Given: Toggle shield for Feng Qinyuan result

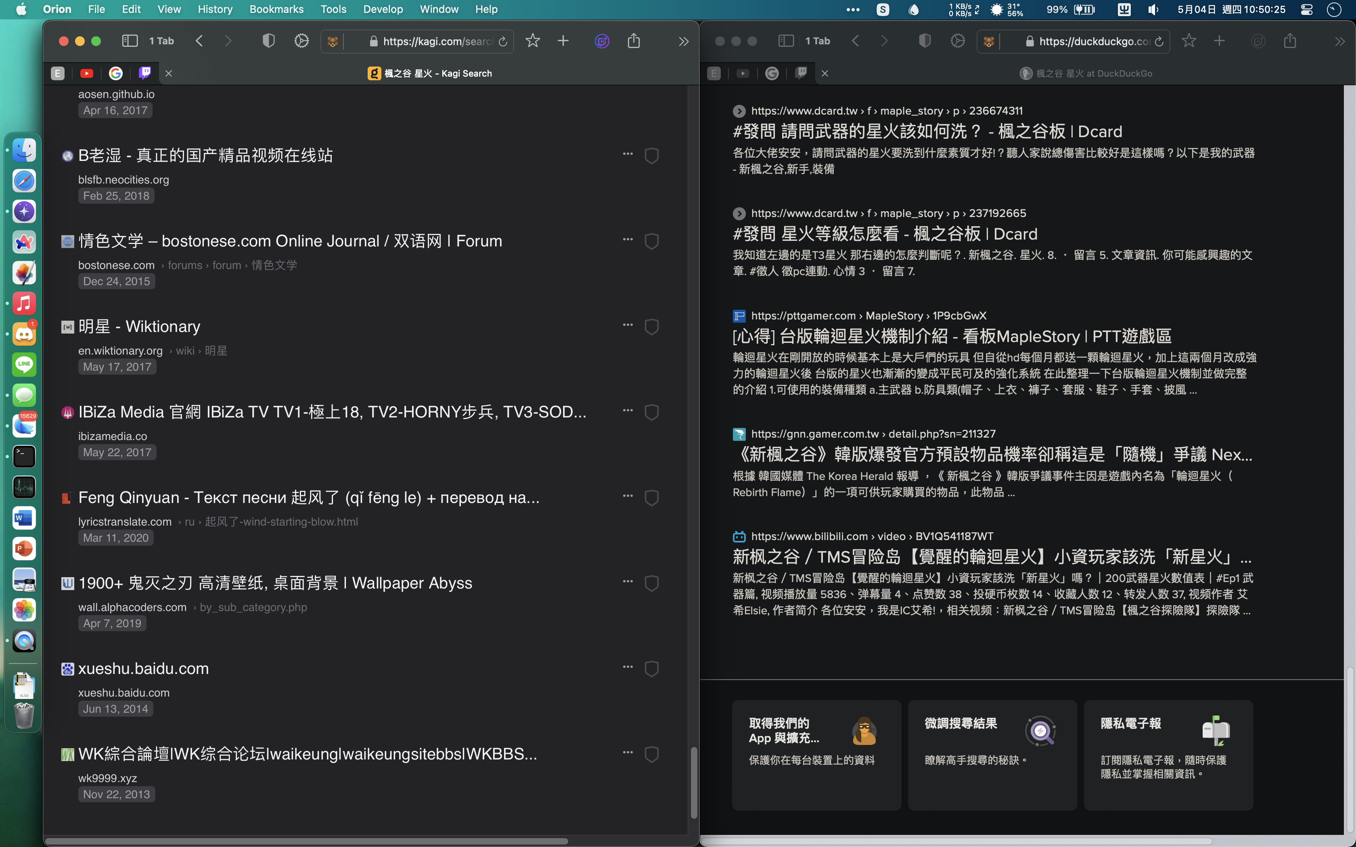Looking at the screenshot, I should tap(651, 498).
